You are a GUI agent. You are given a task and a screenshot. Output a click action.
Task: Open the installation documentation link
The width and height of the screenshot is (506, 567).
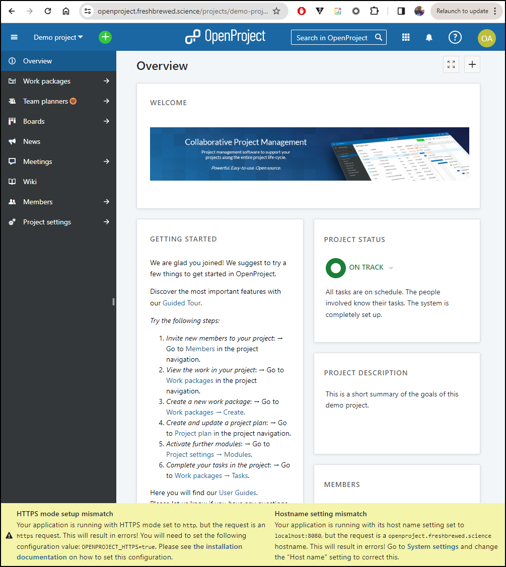click(129, 552)
